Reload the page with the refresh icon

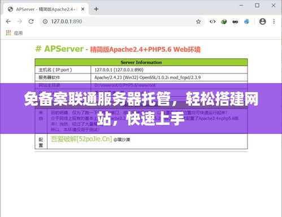pos(31,21)
